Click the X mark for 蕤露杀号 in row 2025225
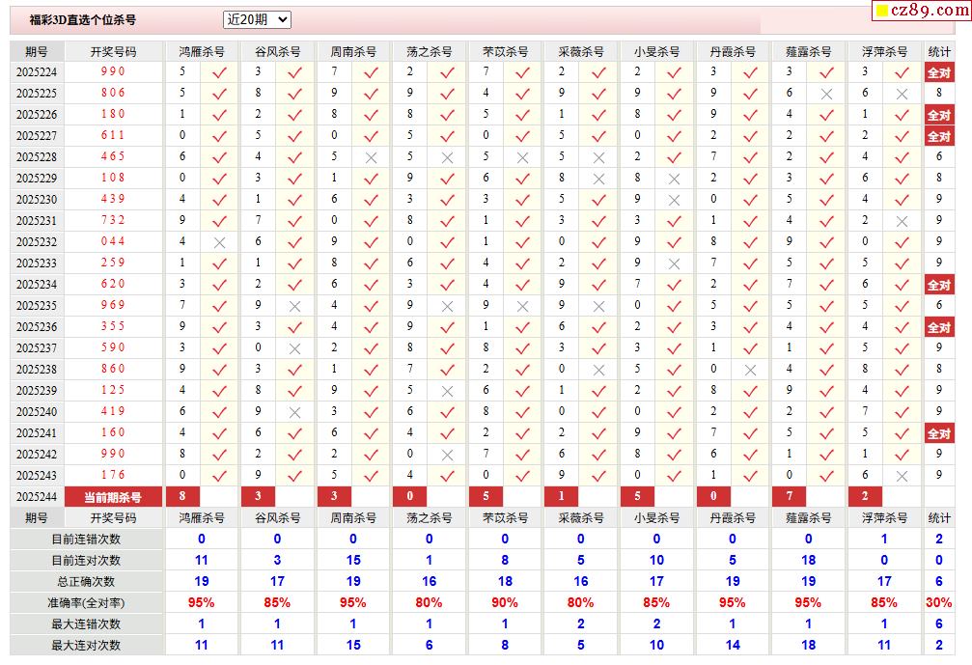 tap(826, 95)
